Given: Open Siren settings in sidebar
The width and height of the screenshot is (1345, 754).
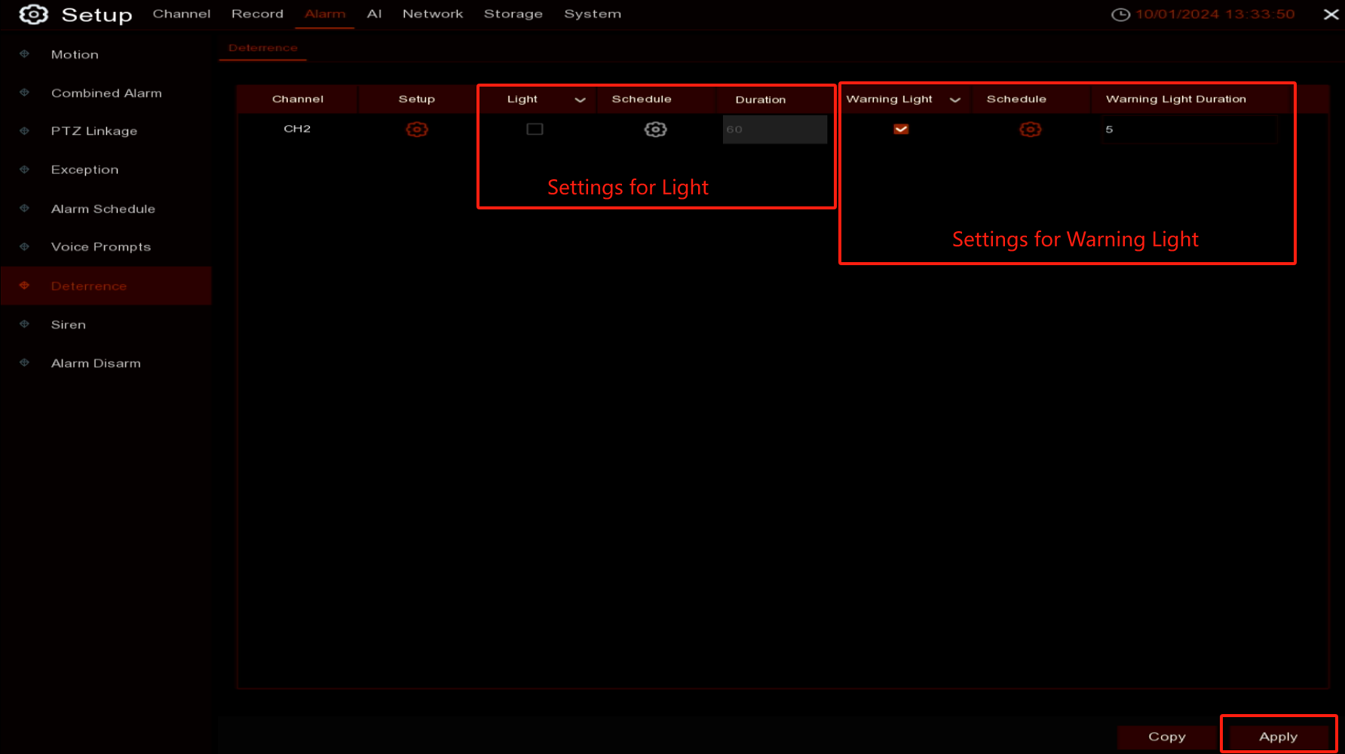Looking at the screenshot, I should [69, 325].
